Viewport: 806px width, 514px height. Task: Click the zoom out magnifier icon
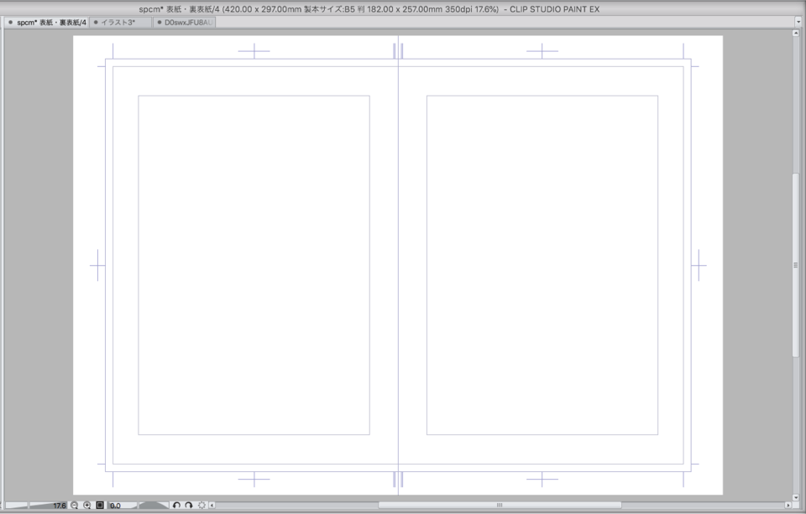(x=75, y=506)
